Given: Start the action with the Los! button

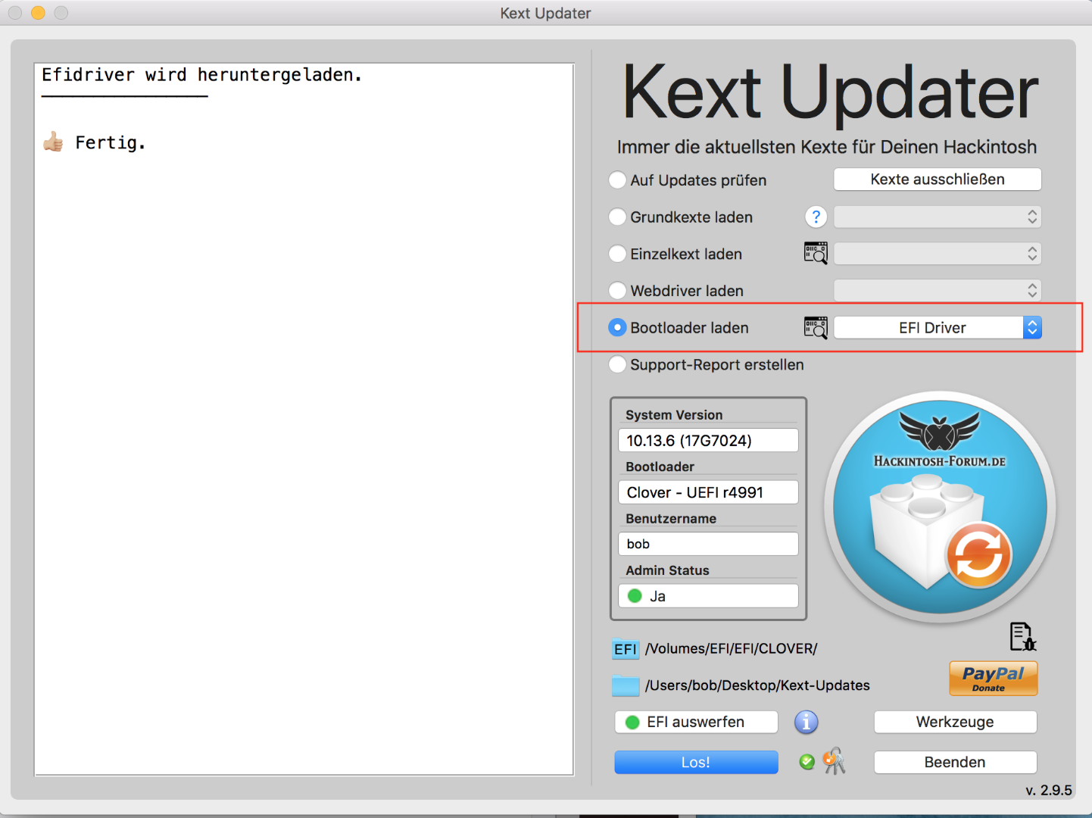Looking at the screenshot, I should coord(696,762).
